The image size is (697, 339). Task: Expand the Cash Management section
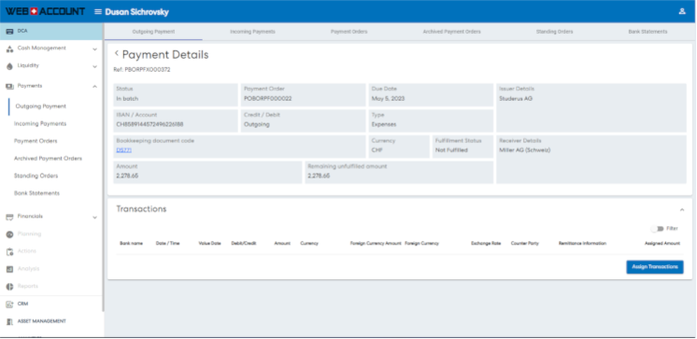(94, 49)
